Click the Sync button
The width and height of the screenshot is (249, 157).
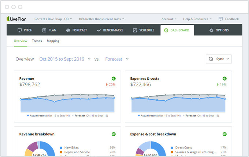219,59
